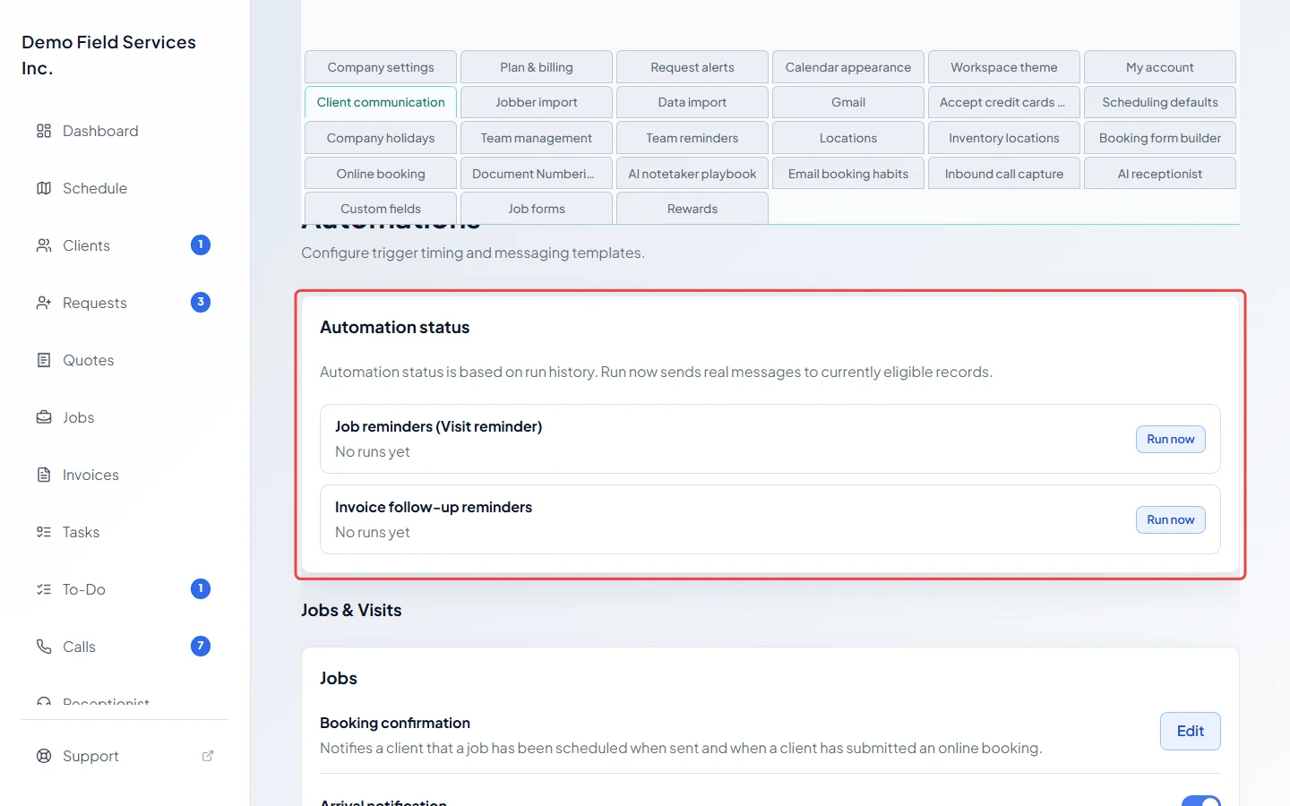The height and width of the screenshot is (806, 1290).
Task: Click the Calls phone icon
Action: [x=44, y=647]
